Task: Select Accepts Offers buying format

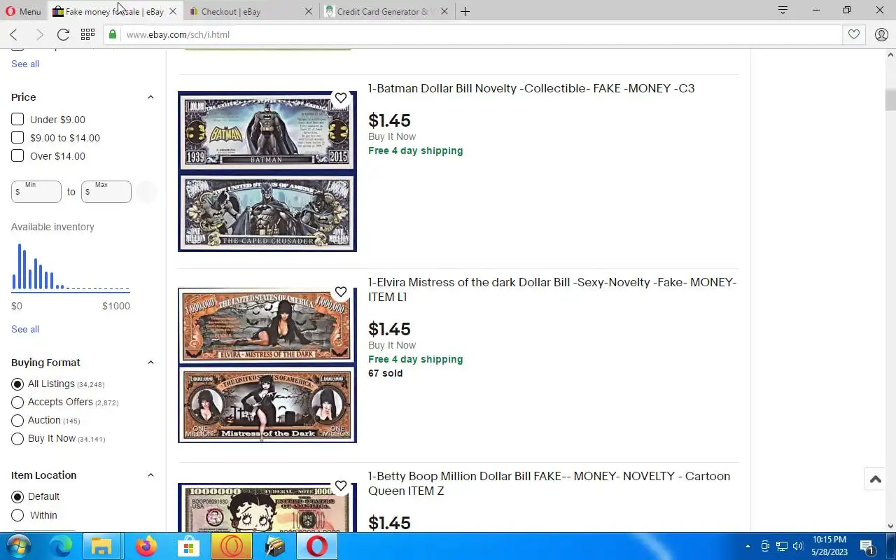Action: click(x=17, y=402)
